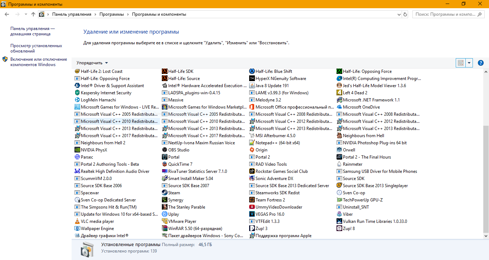Click the Microsoft Office icon
The height and width of the screenshot is (260, 489).
(252, 107)
